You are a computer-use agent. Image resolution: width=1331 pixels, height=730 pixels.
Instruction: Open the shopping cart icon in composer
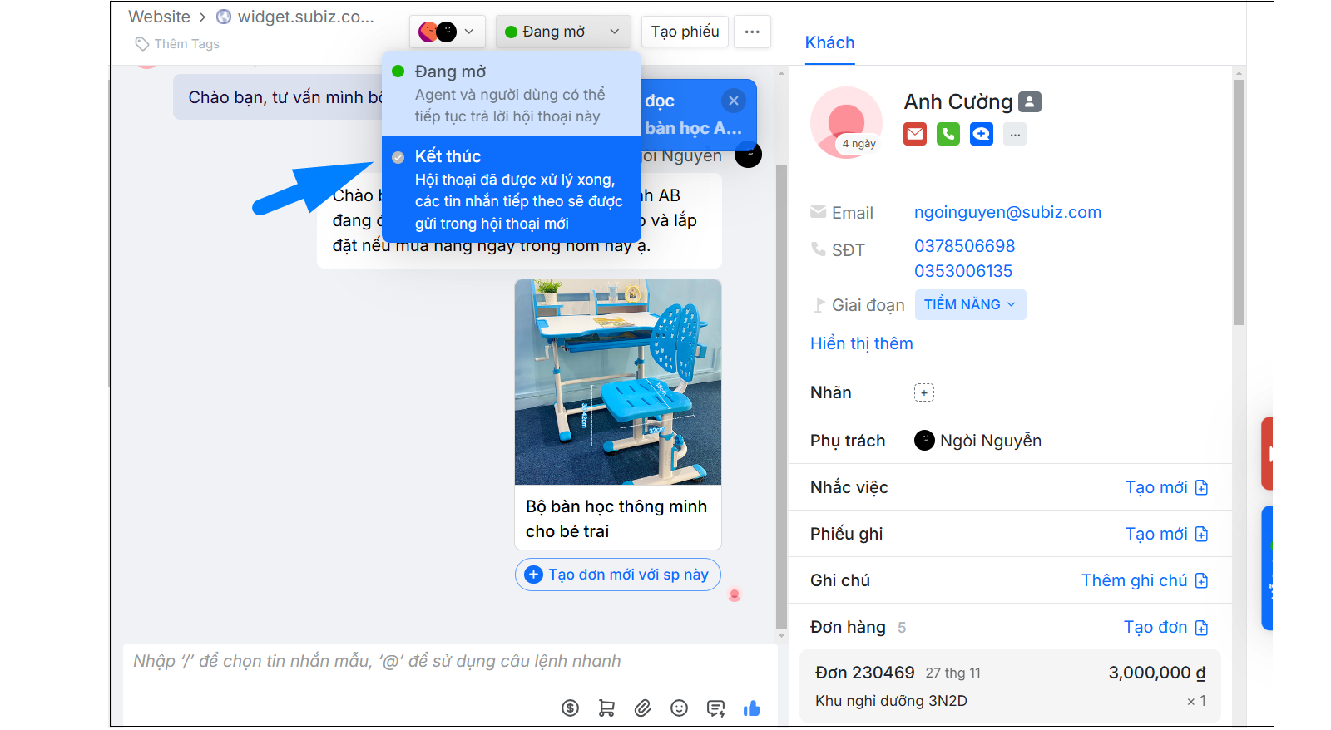point(606,708)
